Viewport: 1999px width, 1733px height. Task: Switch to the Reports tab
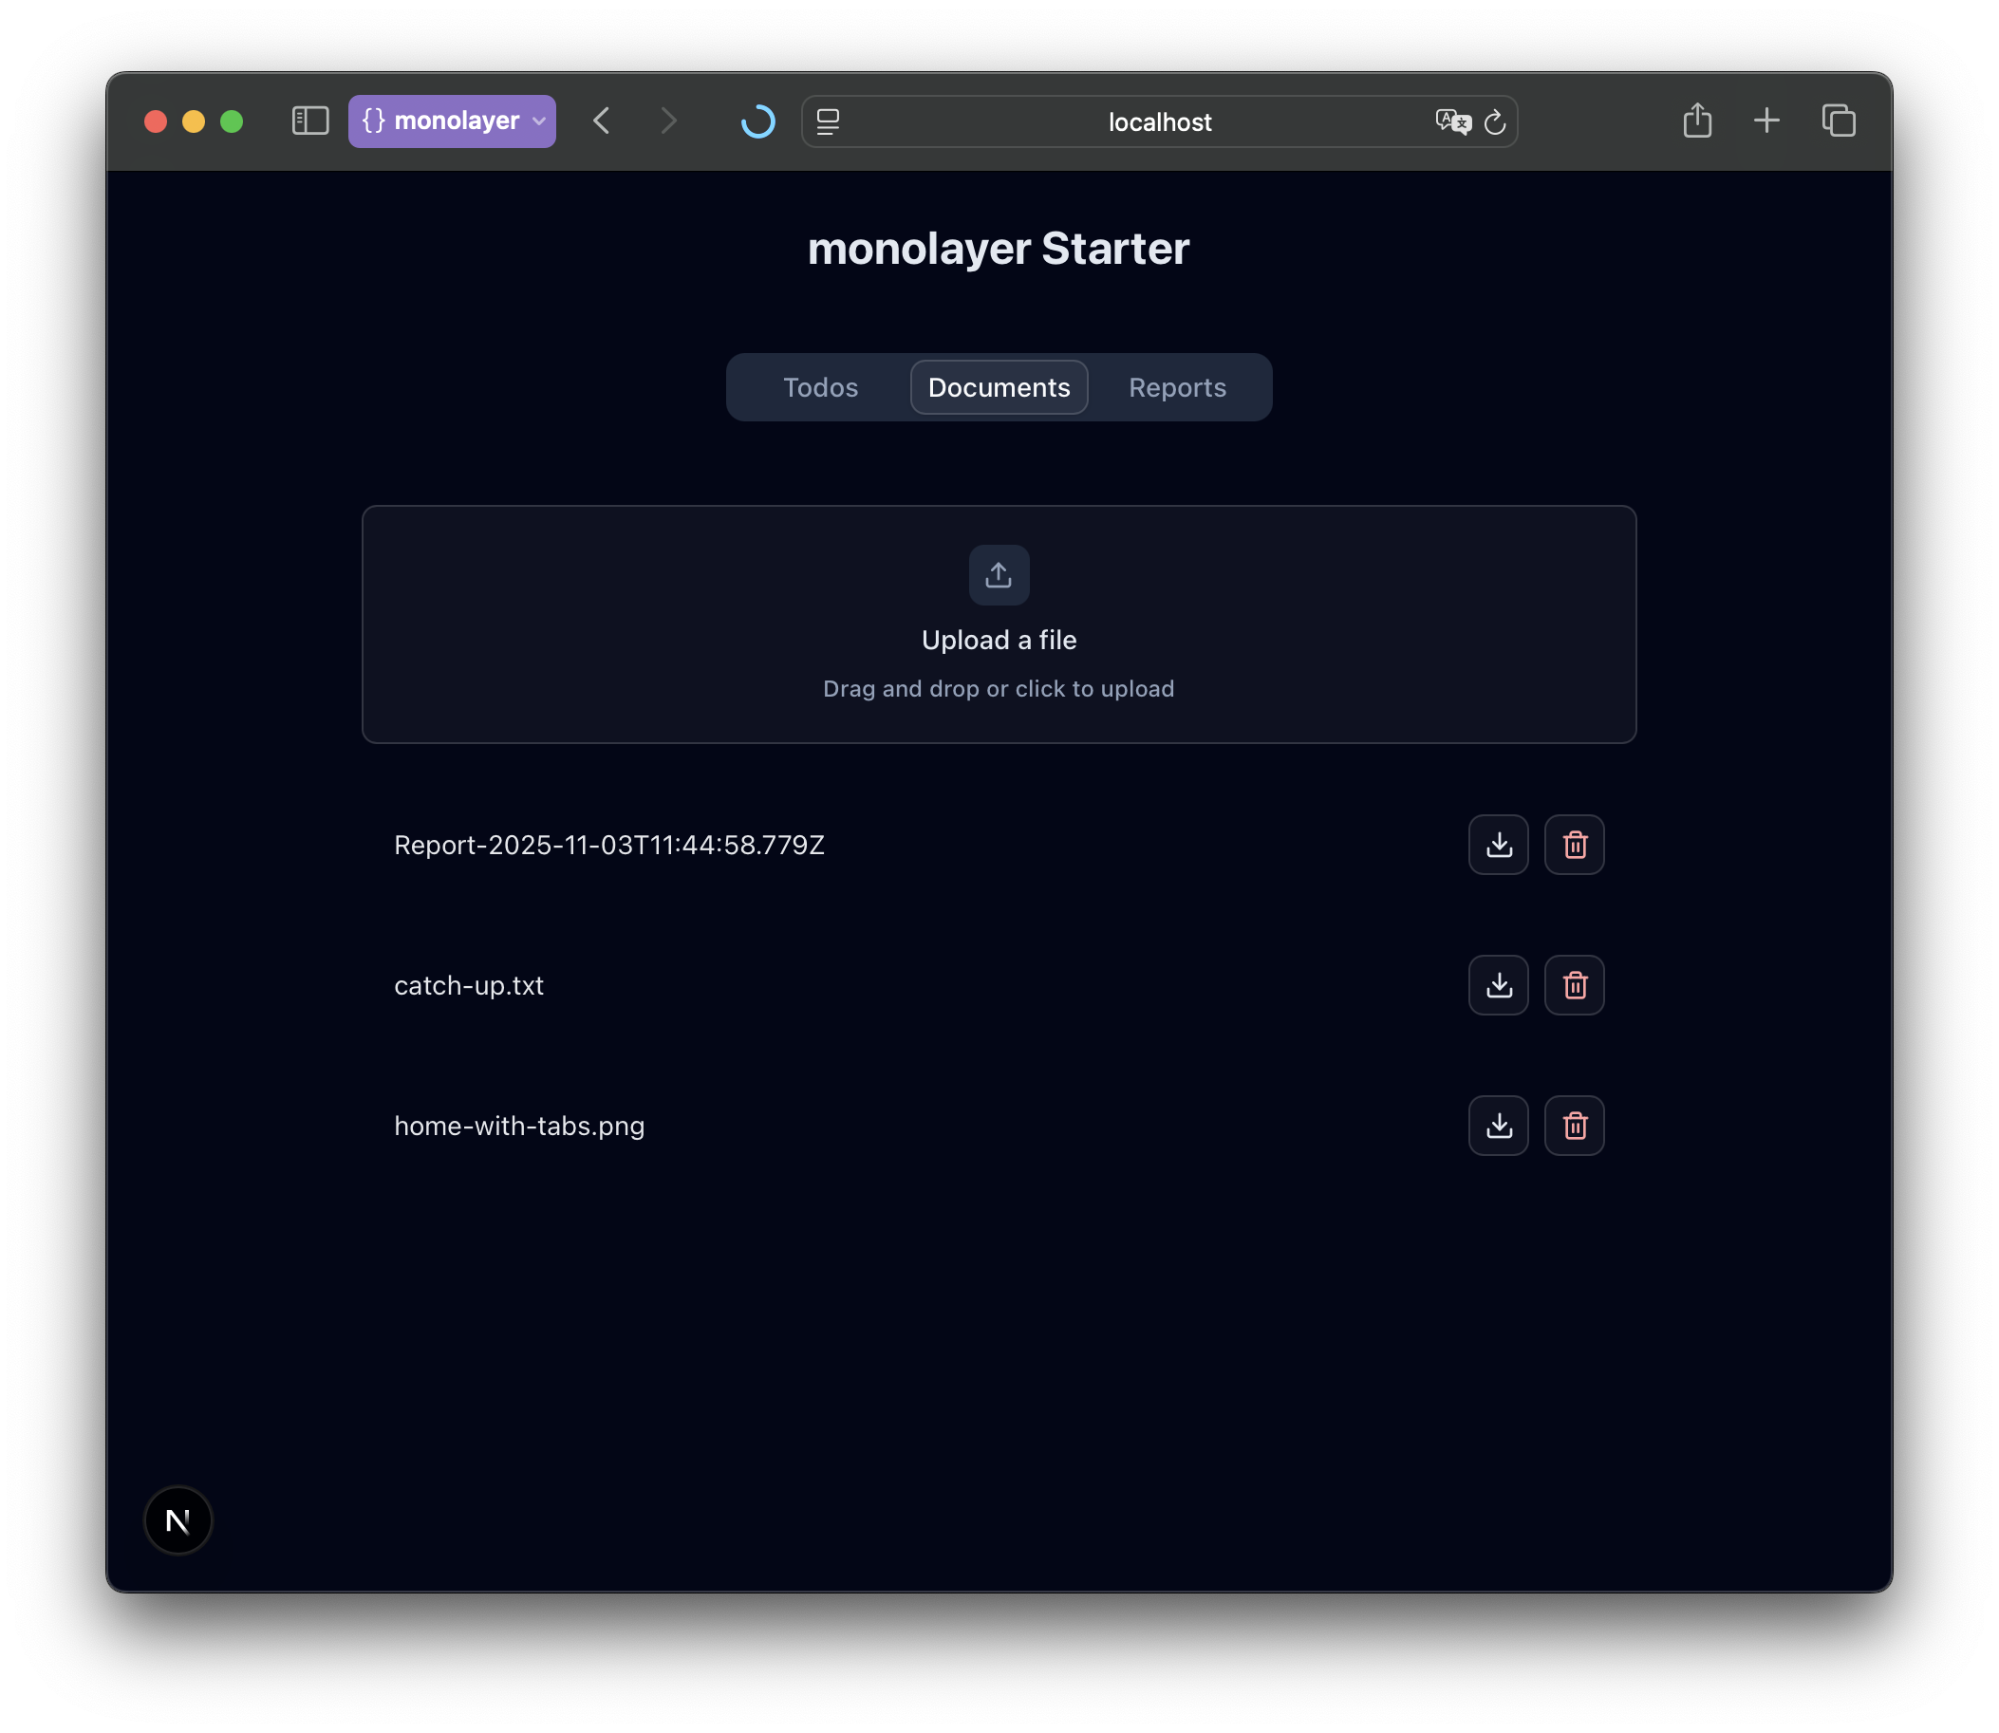(1176, 388)
